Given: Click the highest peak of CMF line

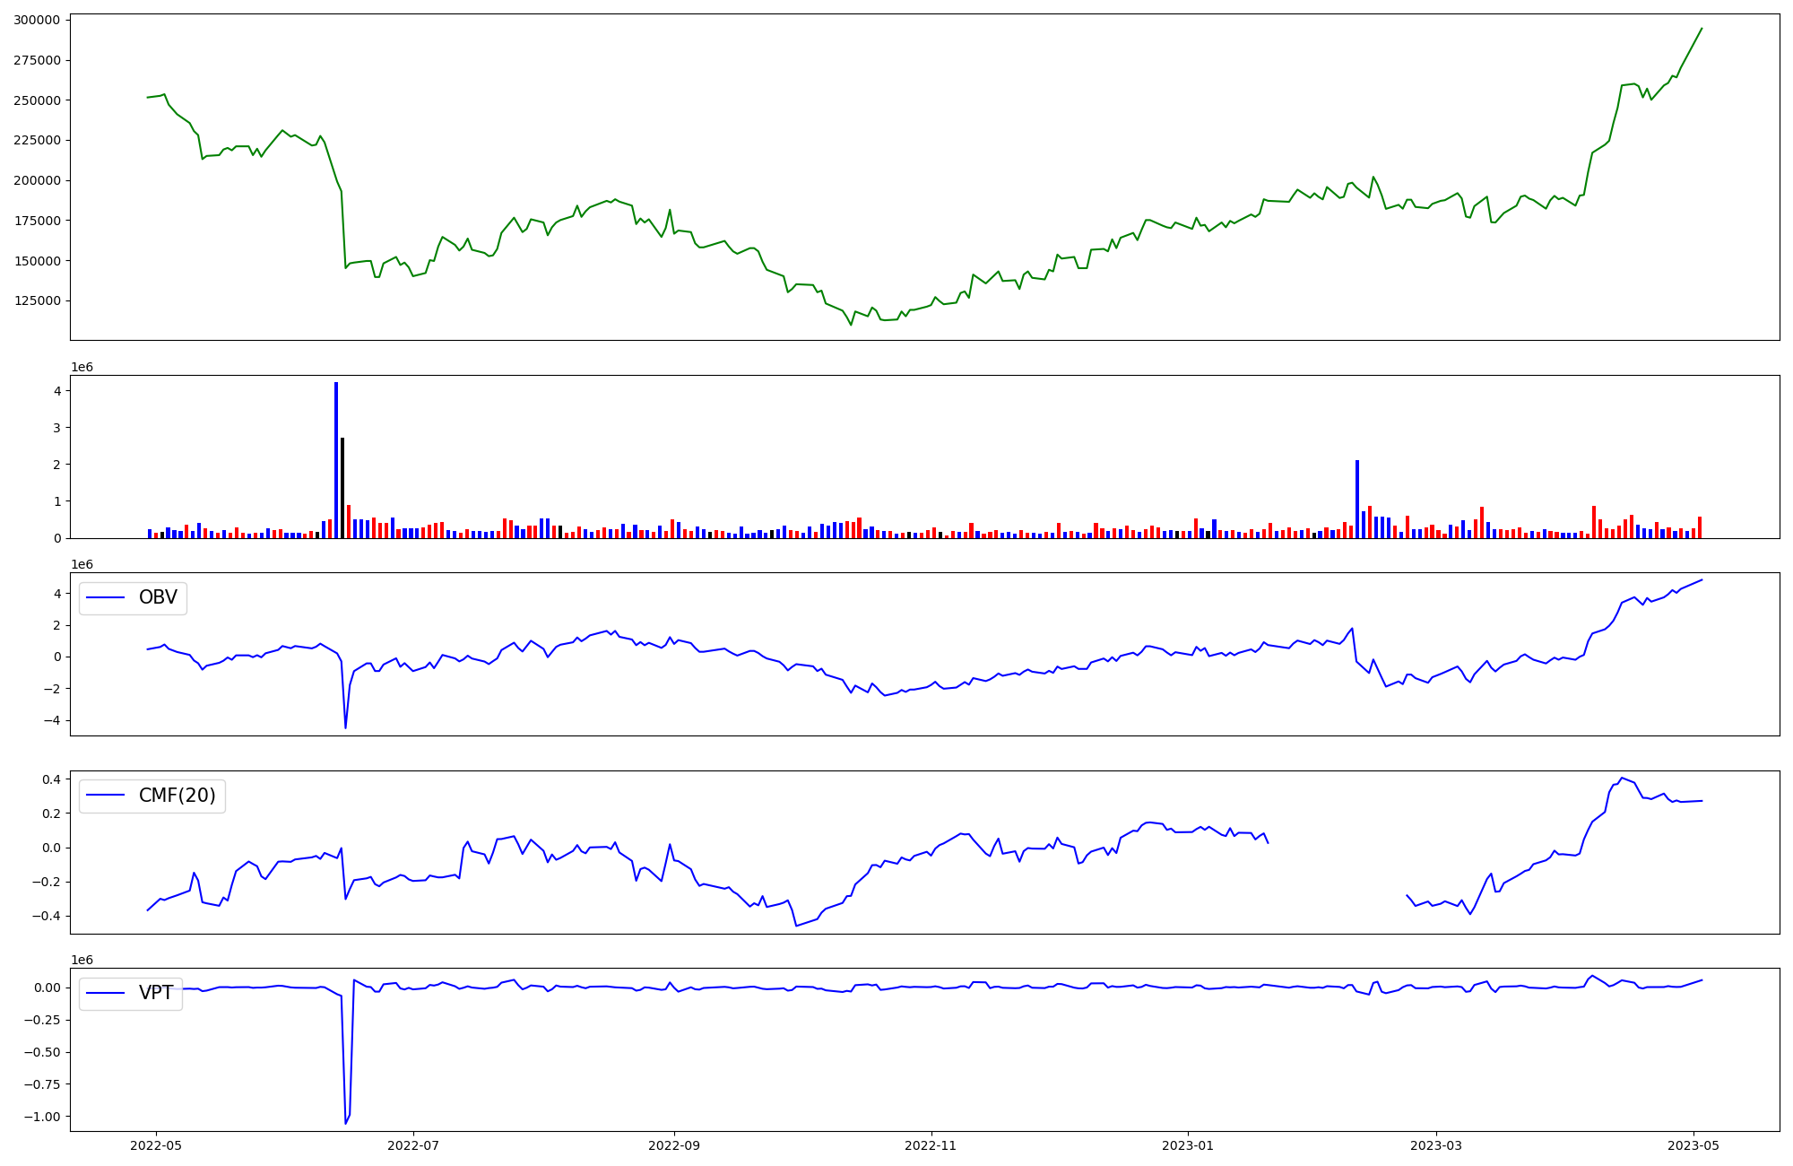Looking at the screenshot, I should pyautogui.click(x=1622, y=778).
